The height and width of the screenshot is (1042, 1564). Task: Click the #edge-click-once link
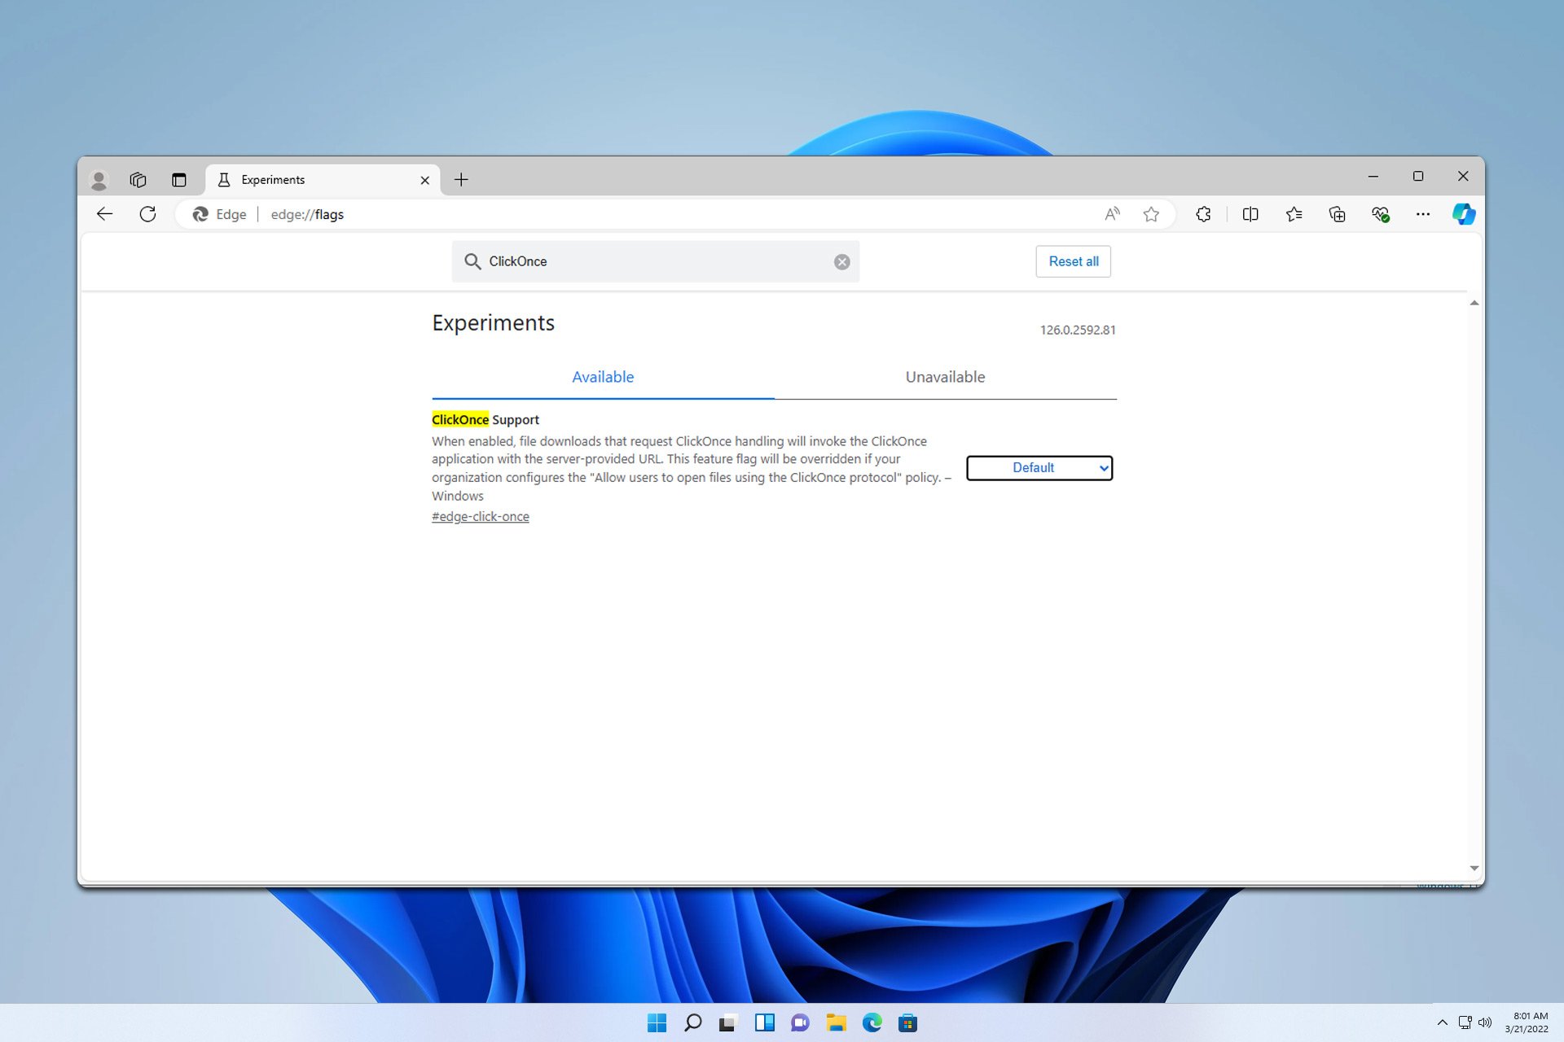481,516
